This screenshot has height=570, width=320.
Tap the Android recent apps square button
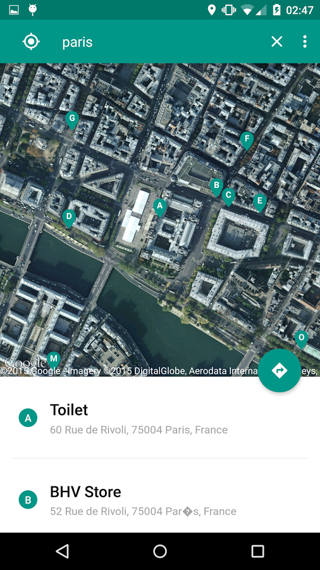pyautogui.click(x=257, y=551)
